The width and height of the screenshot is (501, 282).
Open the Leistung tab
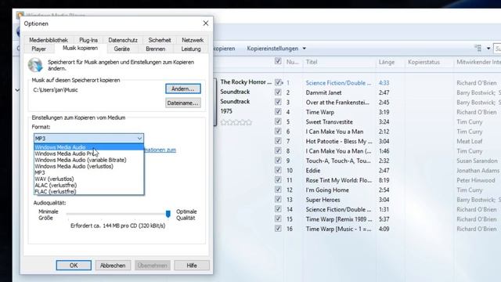tap(191, 49)
